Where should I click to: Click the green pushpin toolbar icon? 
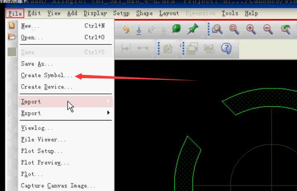pos(192,29)
